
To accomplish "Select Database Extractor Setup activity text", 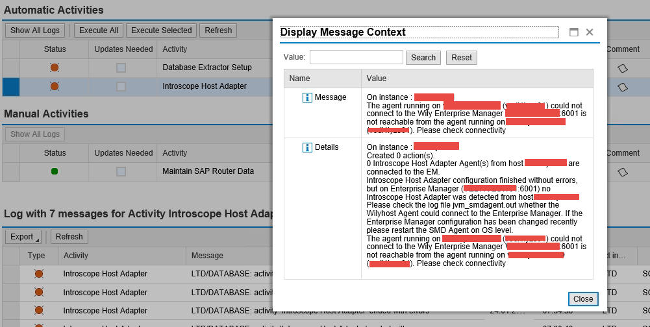I will [207, 67].
